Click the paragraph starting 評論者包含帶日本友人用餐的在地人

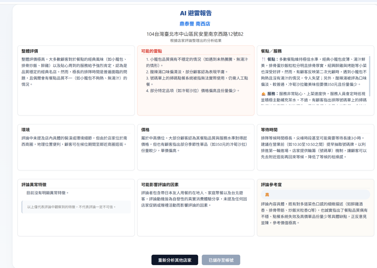pos(194,199)
